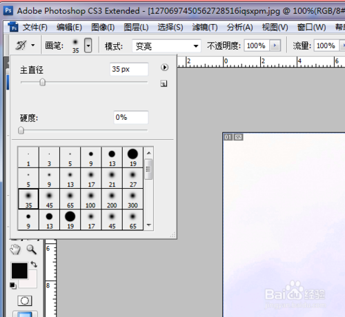The width and height of the screenshot is (345, 317).
Task: Click the brush panel resize grip corner
Action: [172, 235]
